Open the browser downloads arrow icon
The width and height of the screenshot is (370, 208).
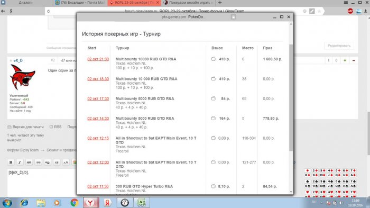(x=366, y=11)
